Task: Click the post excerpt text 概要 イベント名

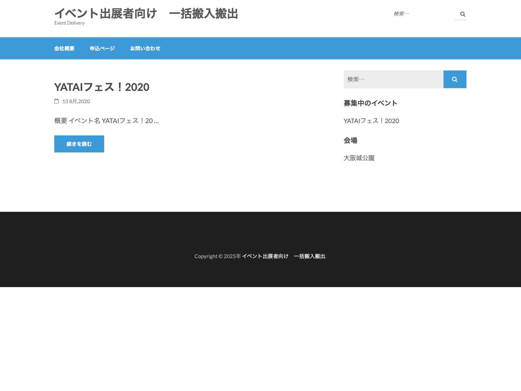Action: [x=106, y=121]
